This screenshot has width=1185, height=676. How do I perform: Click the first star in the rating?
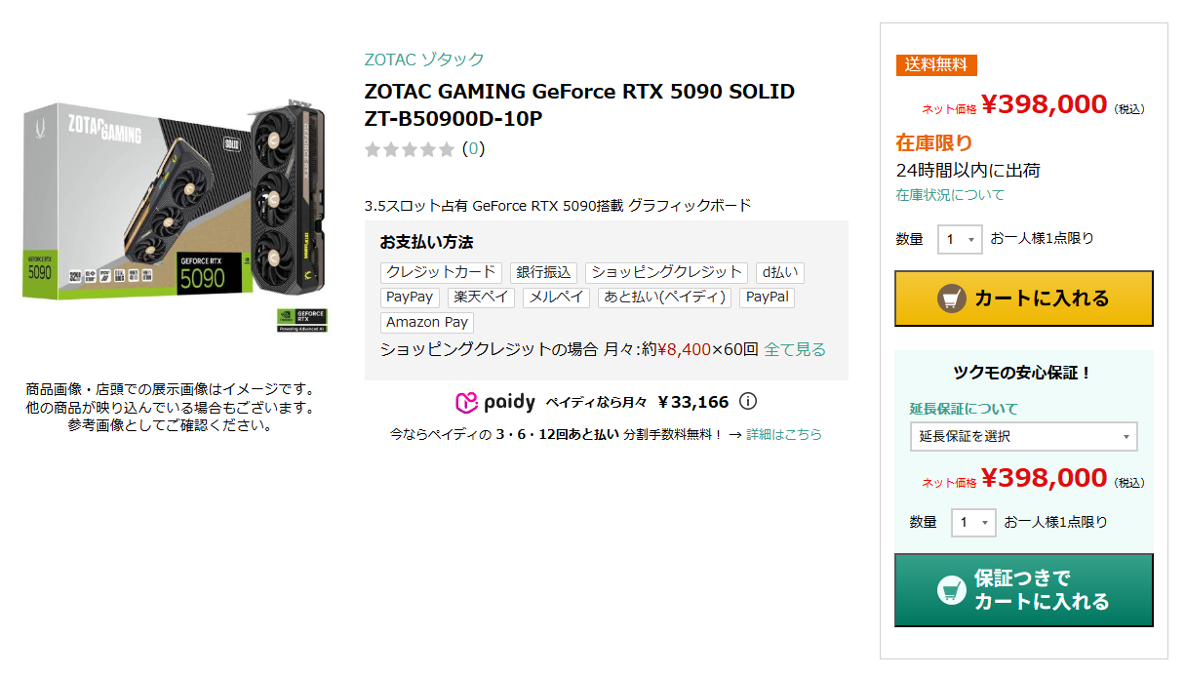pos(374,149)
